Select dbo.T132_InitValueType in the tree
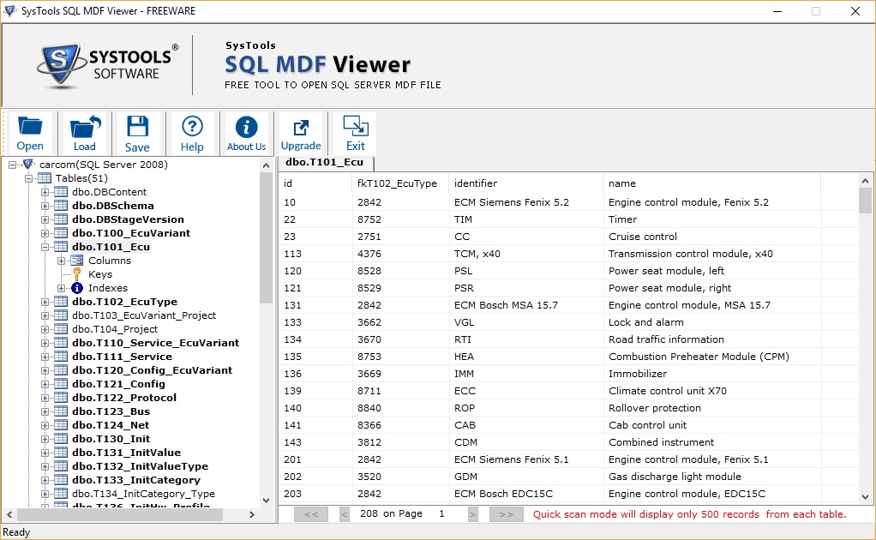Screen dimensions: 876x540 pyautogui.click(x=140, y=466)
